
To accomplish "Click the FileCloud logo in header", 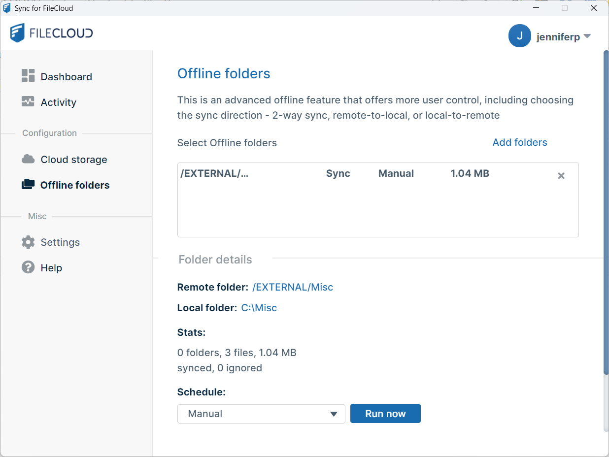I will click(x=51, y=33).
